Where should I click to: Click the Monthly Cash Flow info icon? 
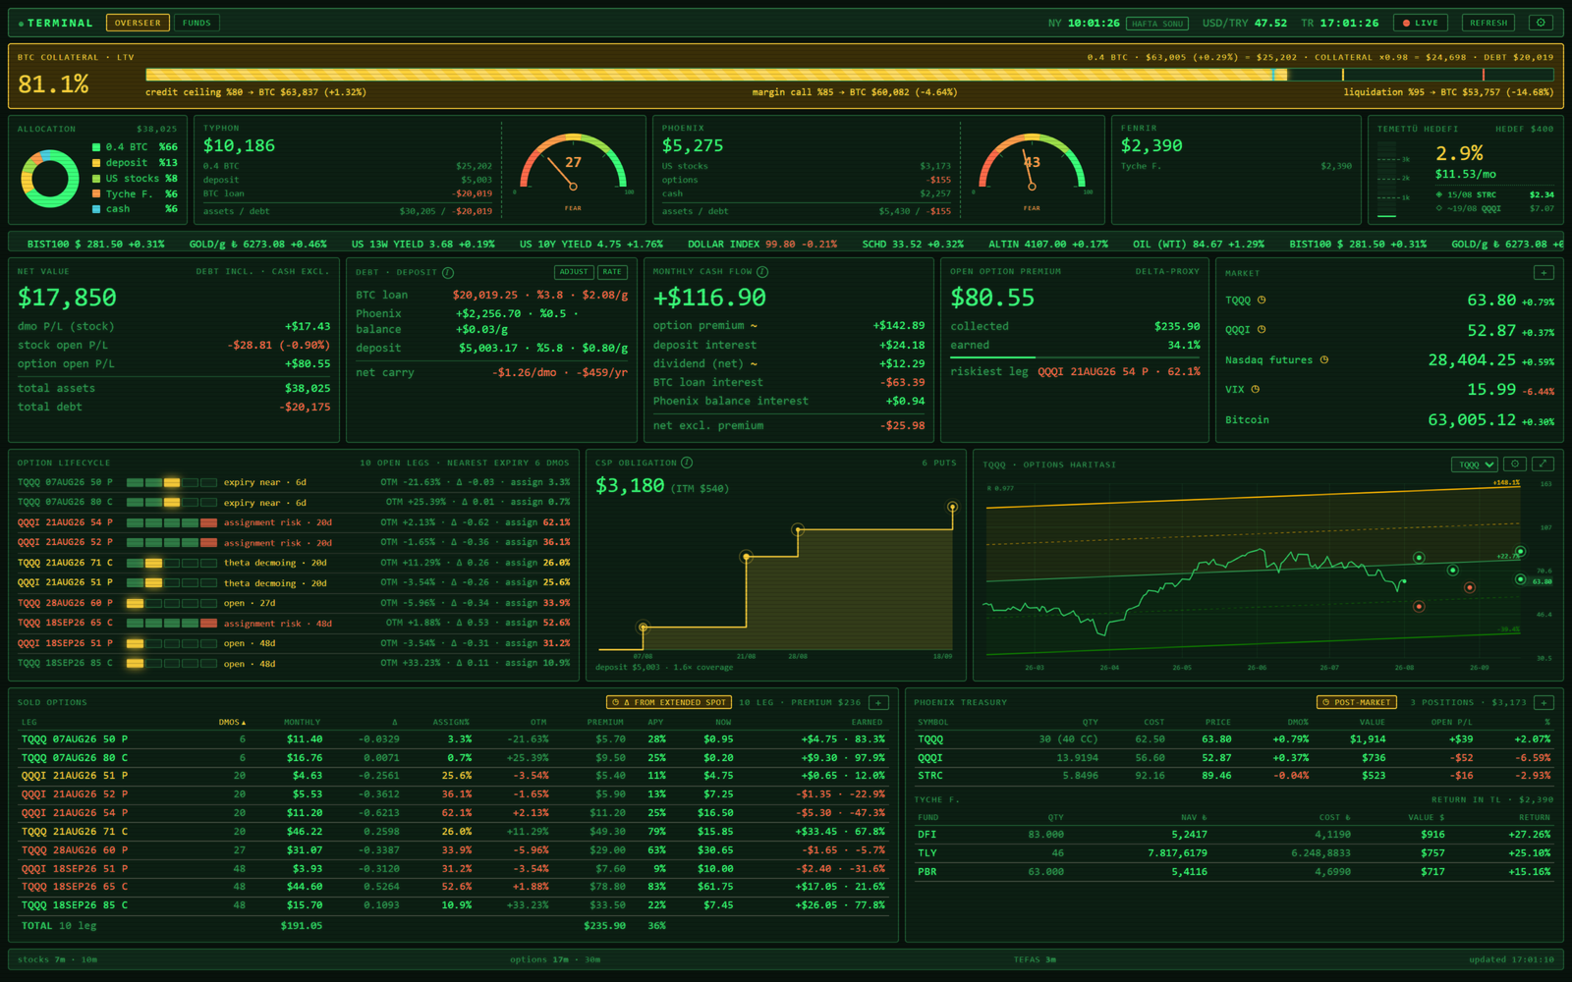[762, 271]
